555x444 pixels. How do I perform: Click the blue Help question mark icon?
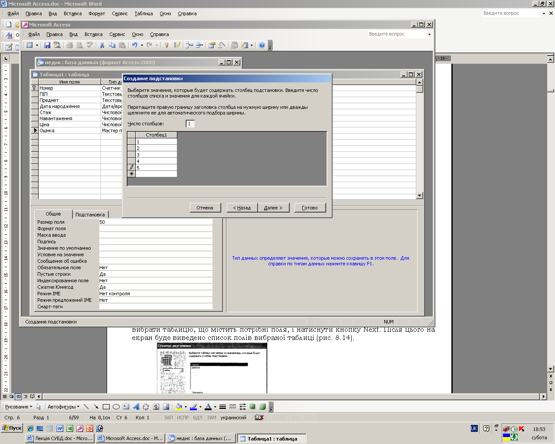(x=262, y=45)
